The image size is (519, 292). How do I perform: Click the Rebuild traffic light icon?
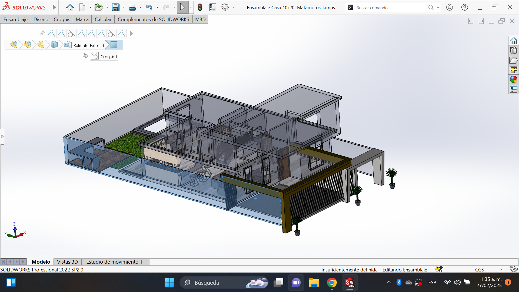(200, 8)
